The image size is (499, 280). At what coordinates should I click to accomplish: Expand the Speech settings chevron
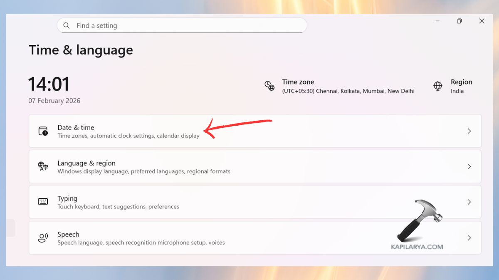(469, 237)
